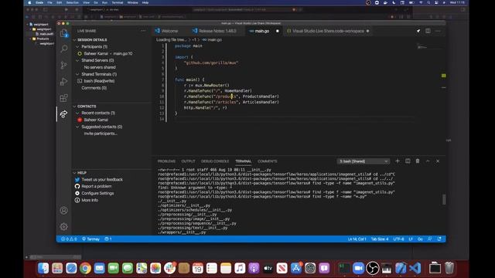
Task: Collapse the Shared Terminals (1) node
Action: (77, 74)
